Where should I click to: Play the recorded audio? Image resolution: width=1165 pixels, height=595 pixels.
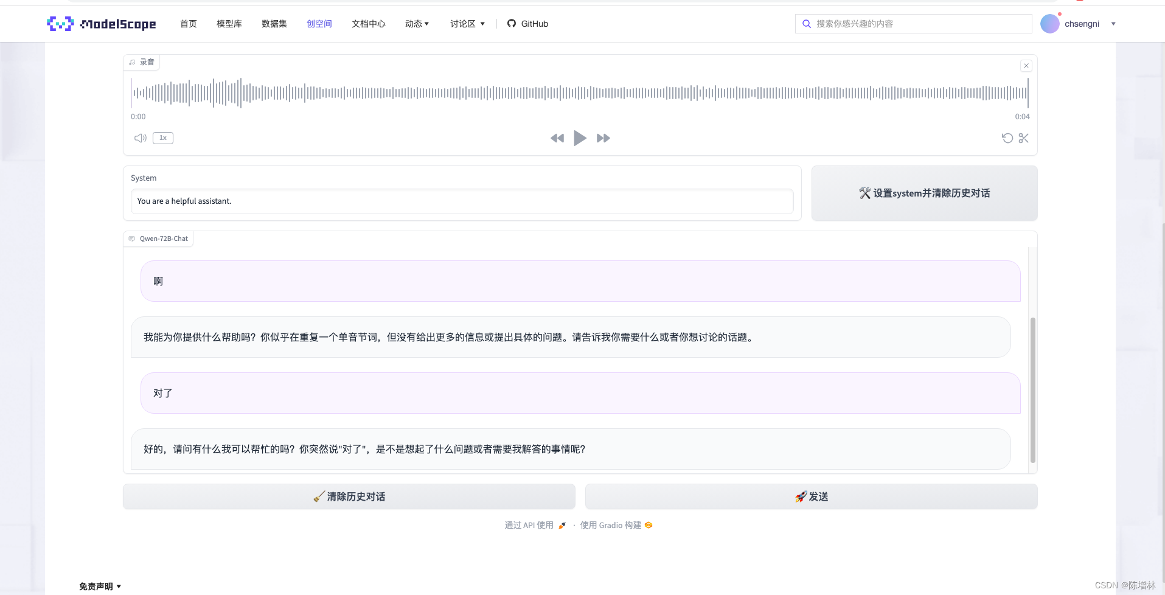click(580, 138)
